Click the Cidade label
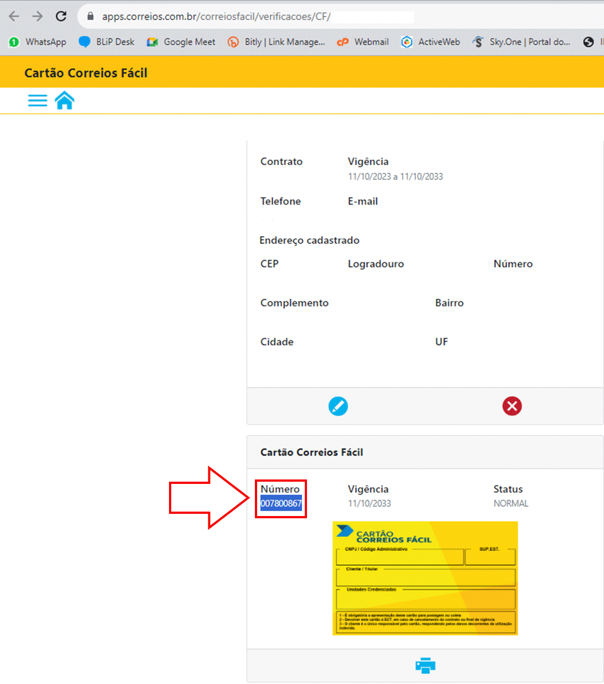The height and width of the screenshot is (684, 604). 277,341
